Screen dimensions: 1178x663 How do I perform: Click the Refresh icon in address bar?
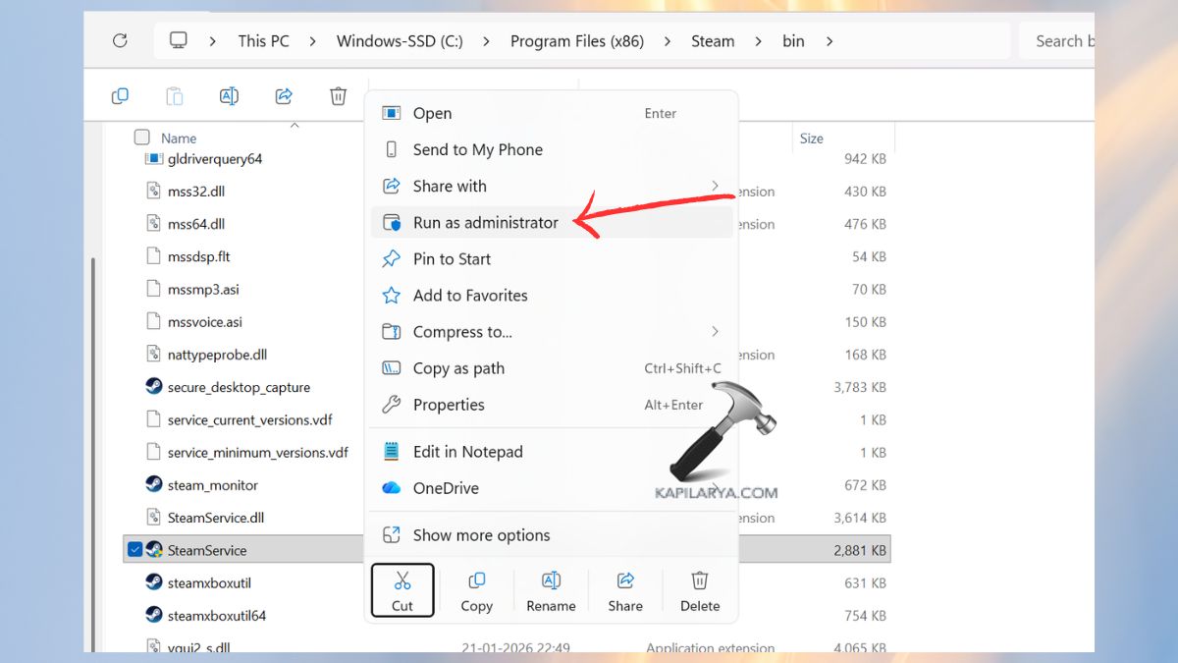point(120,41)
